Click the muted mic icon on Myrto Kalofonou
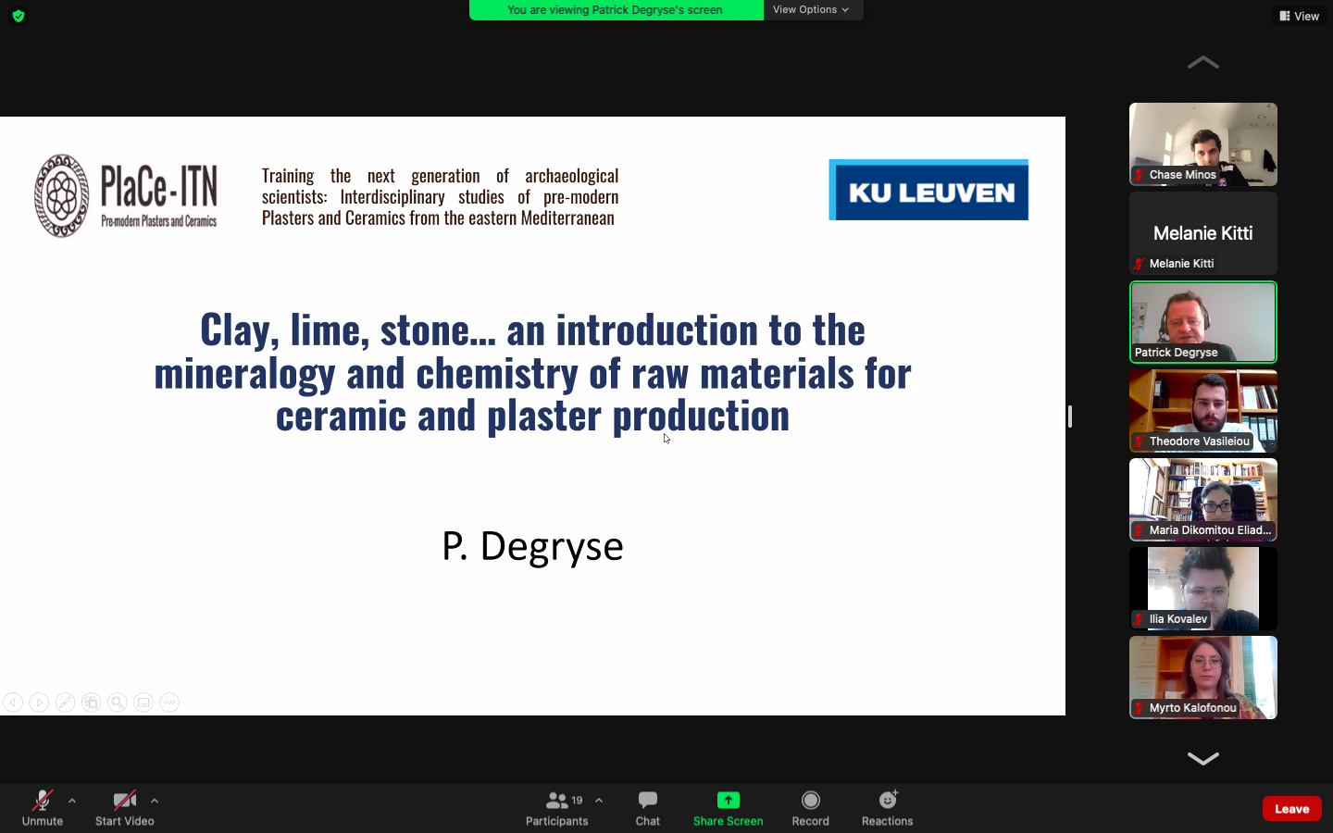This screenshot has height=833, width=1333. 1140,708
